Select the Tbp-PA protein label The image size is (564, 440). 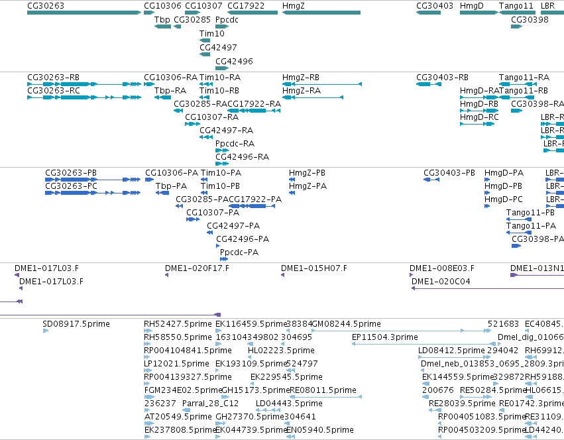171,186
